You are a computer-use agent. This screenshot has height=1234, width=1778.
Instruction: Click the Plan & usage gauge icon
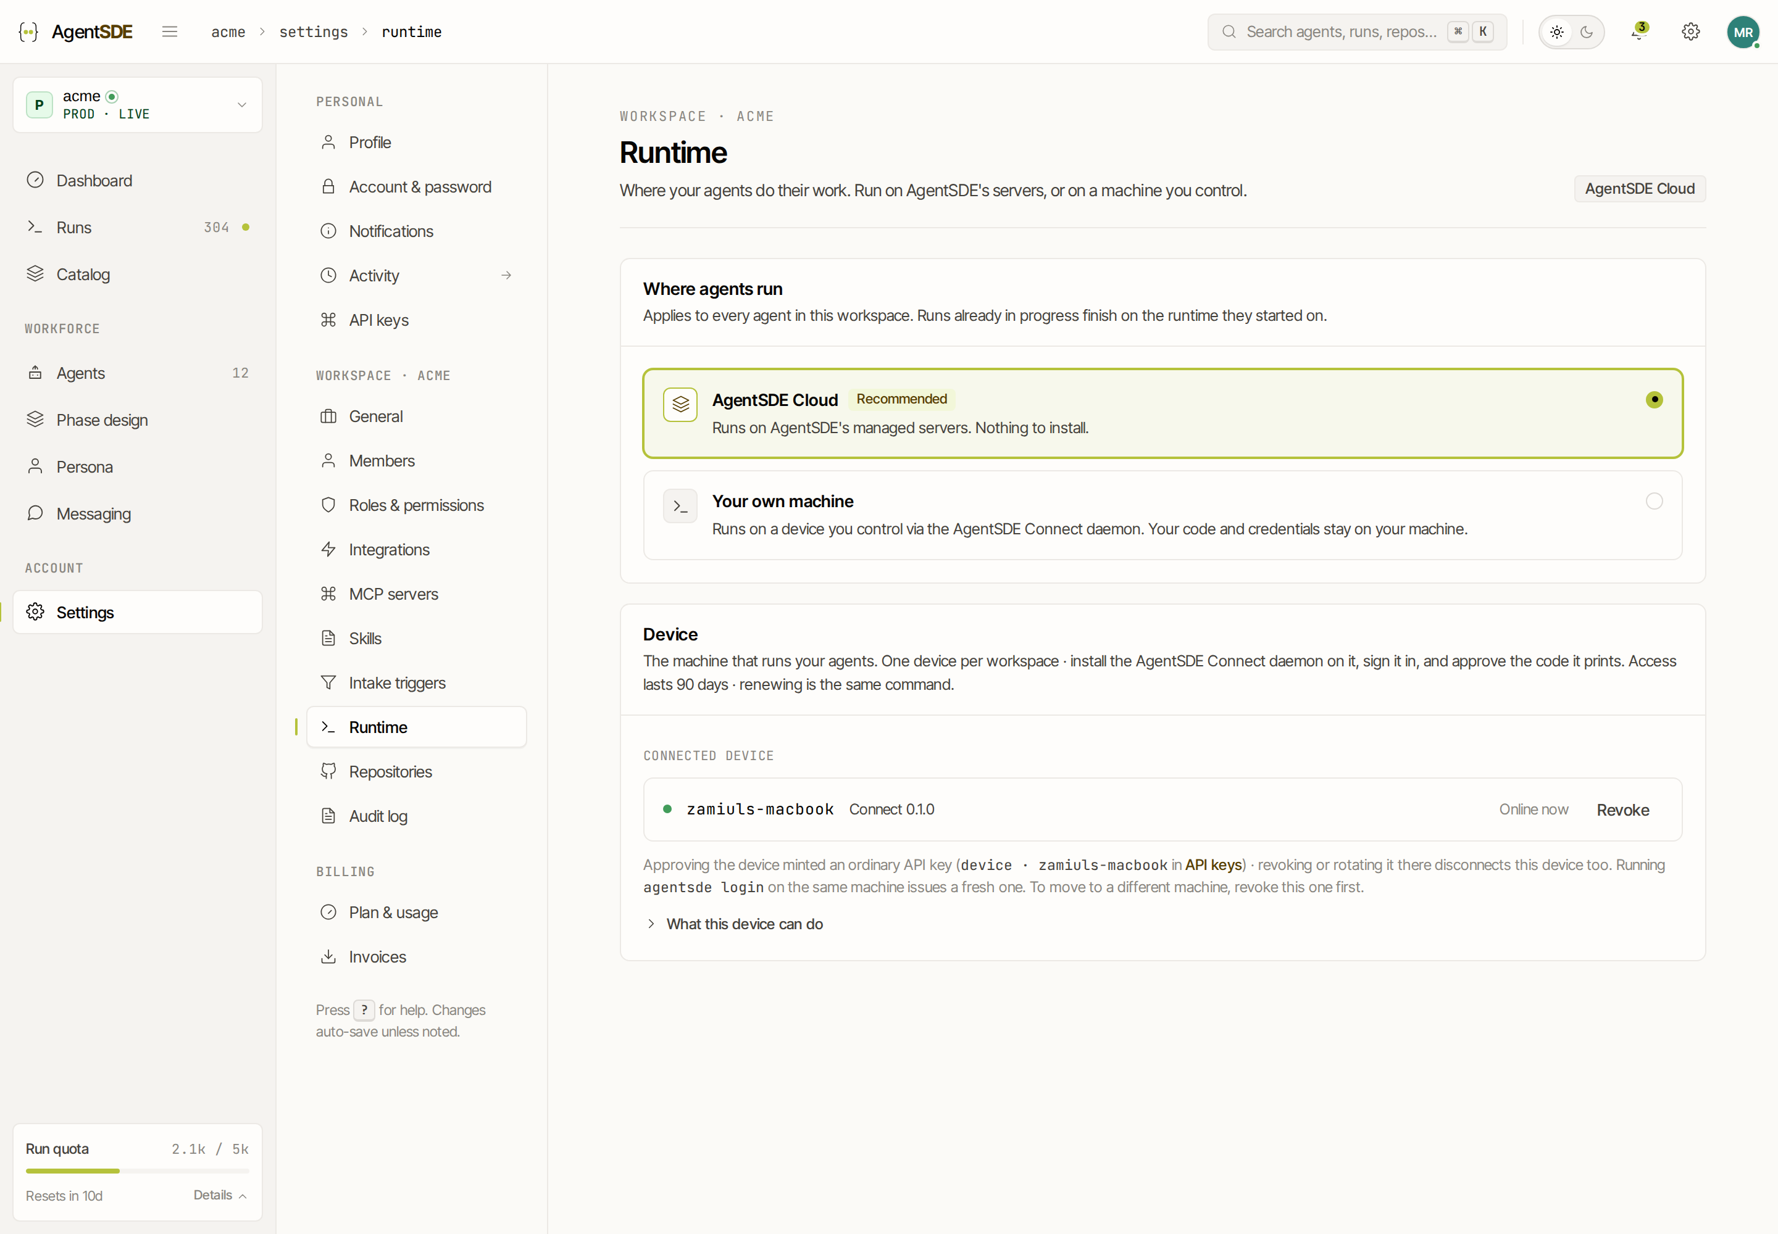click(x=329, y=913)
